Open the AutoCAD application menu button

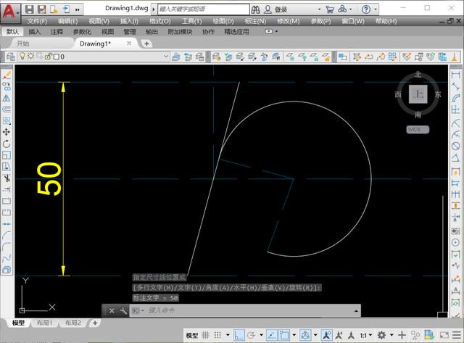(10, 12)
